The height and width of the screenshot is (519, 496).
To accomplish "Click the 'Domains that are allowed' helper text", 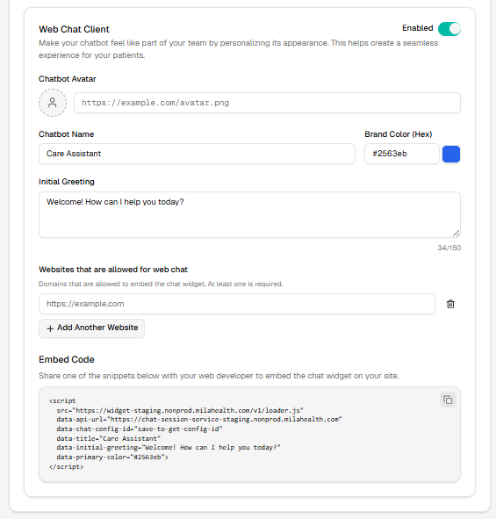I will (161, 284).
